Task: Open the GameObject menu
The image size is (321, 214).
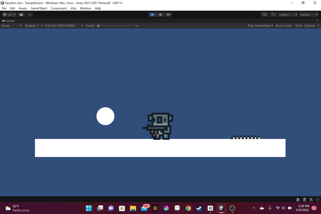Action: coord(39,8)
